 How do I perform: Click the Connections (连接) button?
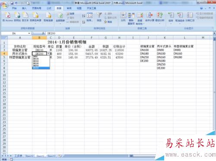click(x=70, y=14)
